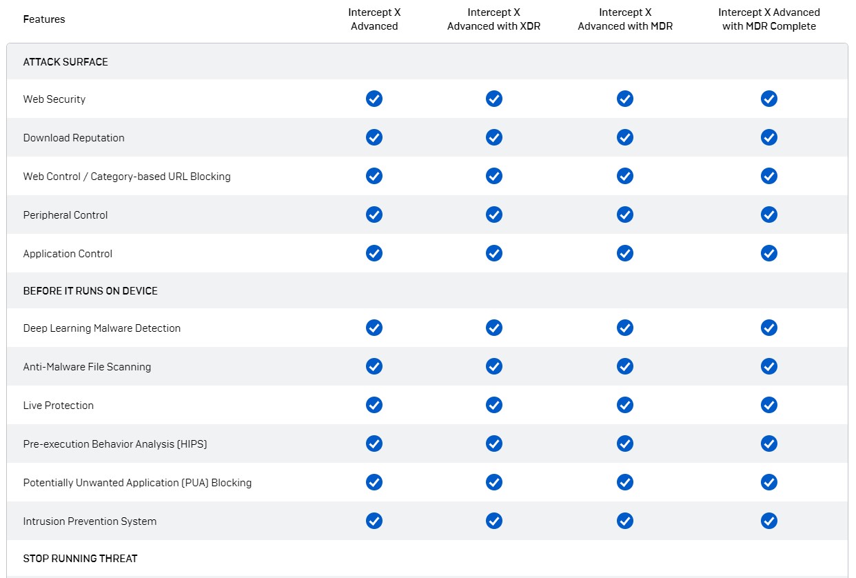856x578 pixels.
Task: Click "Web Control / Category-based URL Blocking" text
Action: point(127,177)
